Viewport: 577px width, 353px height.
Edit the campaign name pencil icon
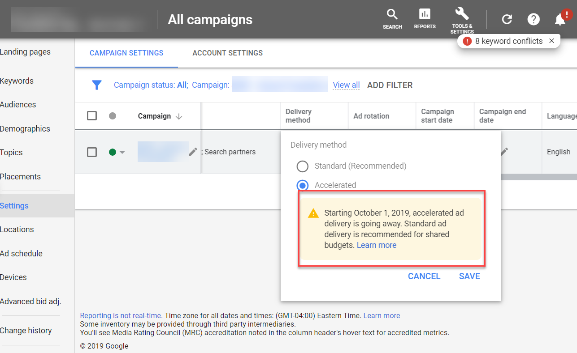193,152
